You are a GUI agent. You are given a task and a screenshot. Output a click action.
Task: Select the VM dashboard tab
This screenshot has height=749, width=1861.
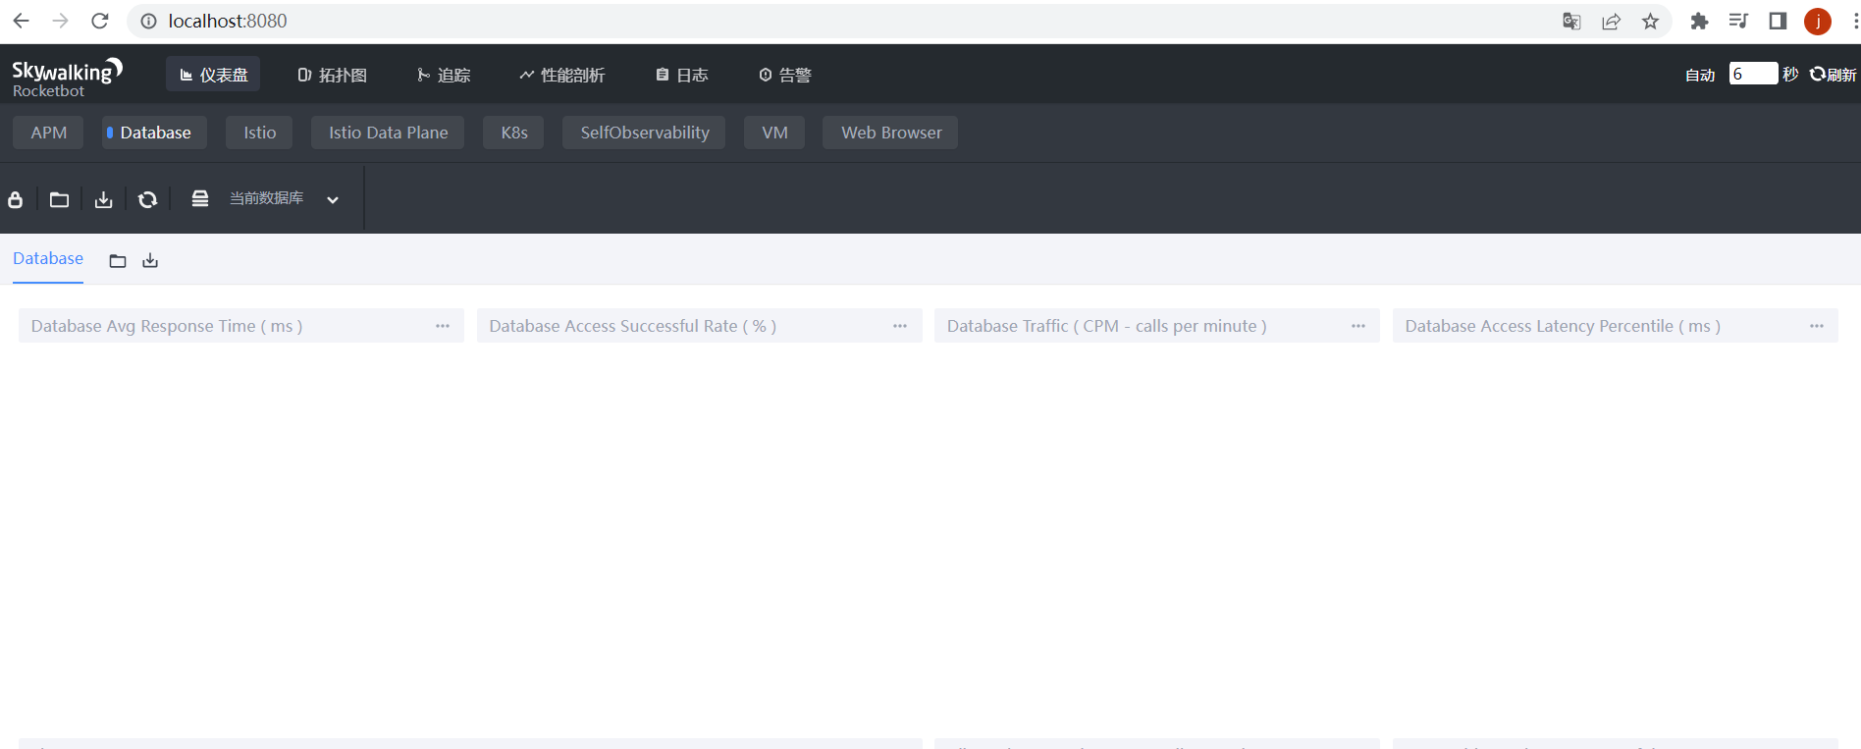(x=774, y=133)
